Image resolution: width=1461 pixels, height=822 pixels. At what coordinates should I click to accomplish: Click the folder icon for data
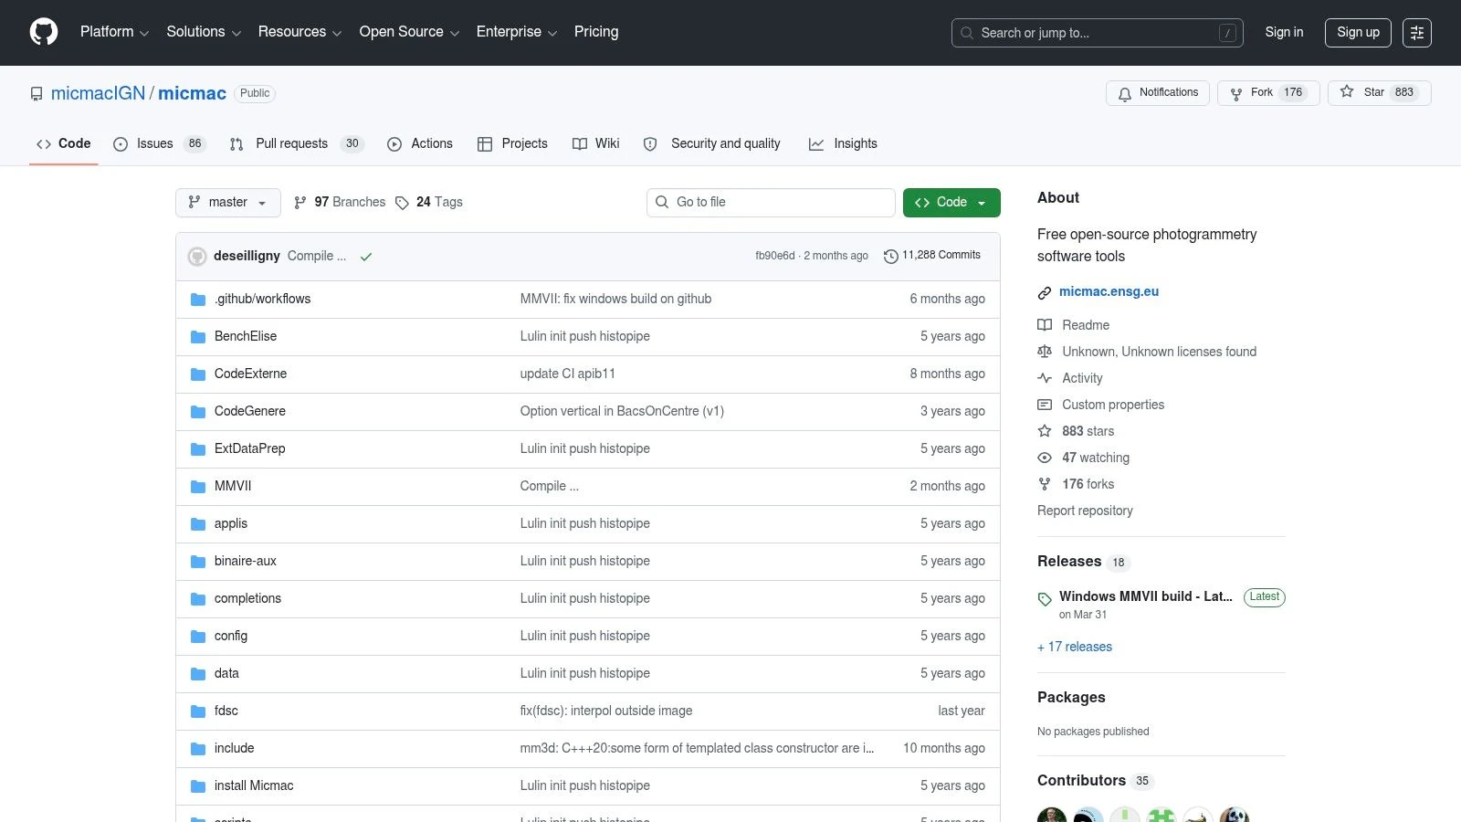(x=198, y=674)
